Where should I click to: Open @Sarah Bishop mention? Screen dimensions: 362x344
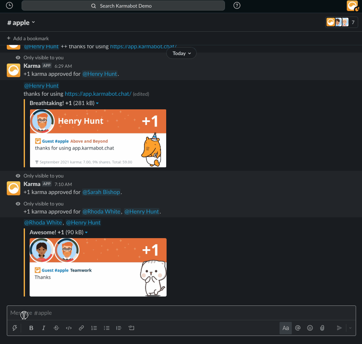pos(101,192)
